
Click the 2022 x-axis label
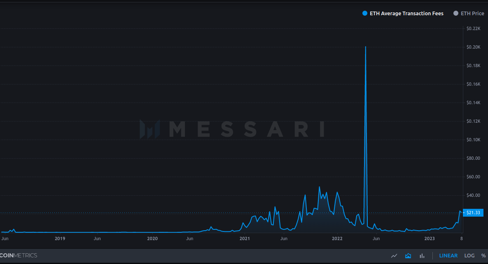click(x=337, y=238)
